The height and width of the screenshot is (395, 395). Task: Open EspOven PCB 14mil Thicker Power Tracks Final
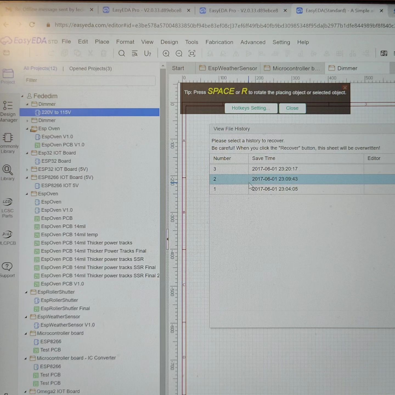(94, 251)
